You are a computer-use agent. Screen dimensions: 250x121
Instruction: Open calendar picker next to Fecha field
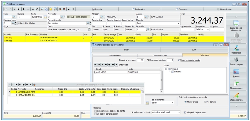(45, 17)
